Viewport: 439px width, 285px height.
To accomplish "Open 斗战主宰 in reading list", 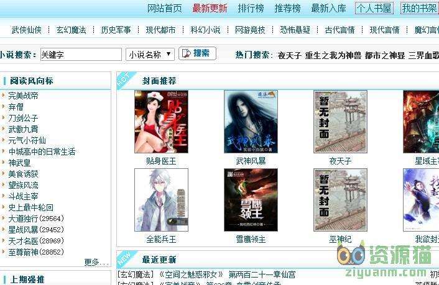I will click(23, 196).
